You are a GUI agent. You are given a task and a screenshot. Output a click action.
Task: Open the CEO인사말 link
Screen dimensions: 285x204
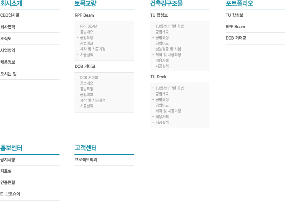click(x=10, y=15)
